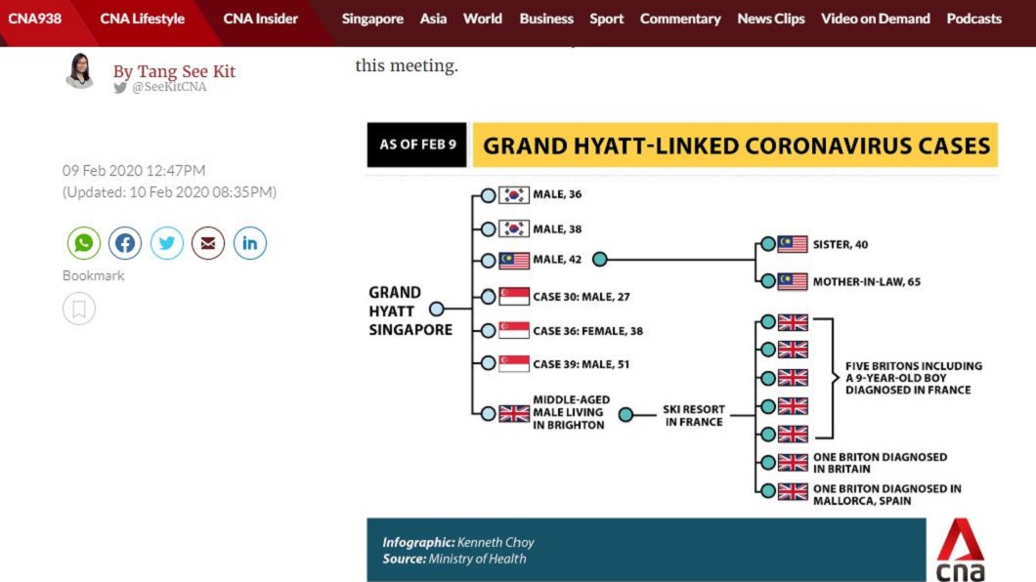1036x582 pixels.
Task: Select the Business menu item
Action: [x=546, y=19]
